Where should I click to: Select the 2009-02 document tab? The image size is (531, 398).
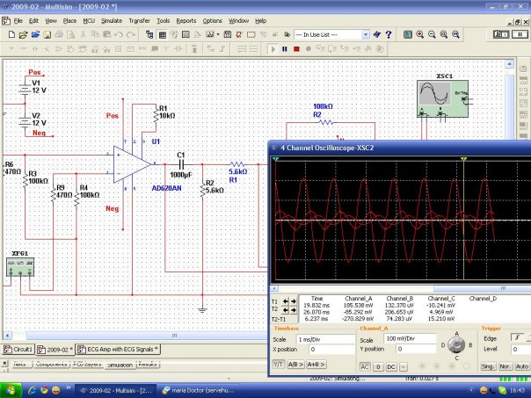(x=55, y=350)
